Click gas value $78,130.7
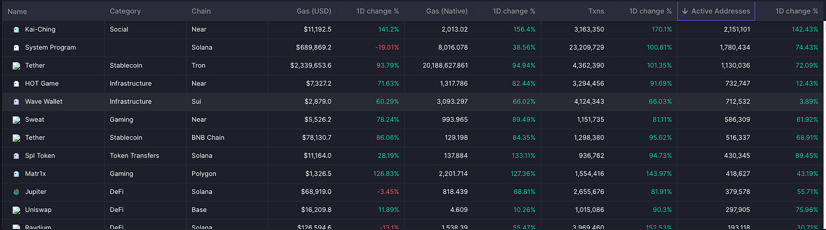This screenshot has height=230, width=826. pos(317,138)
